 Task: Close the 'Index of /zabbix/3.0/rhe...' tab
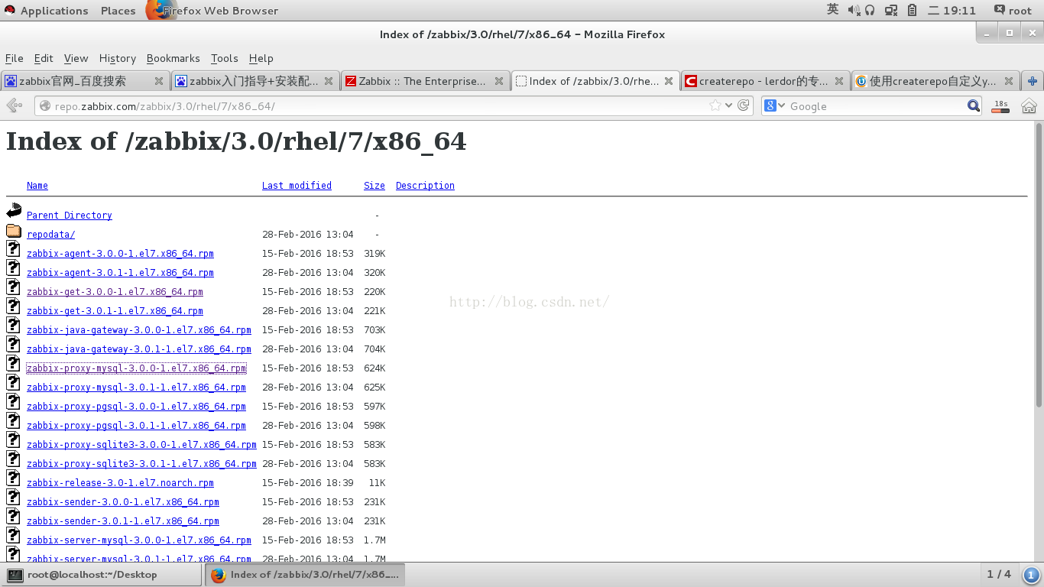(x=669, y=81)
